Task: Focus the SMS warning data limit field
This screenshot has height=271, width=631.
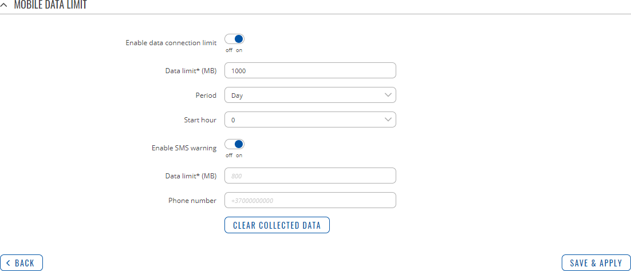Action: point(310,176)
